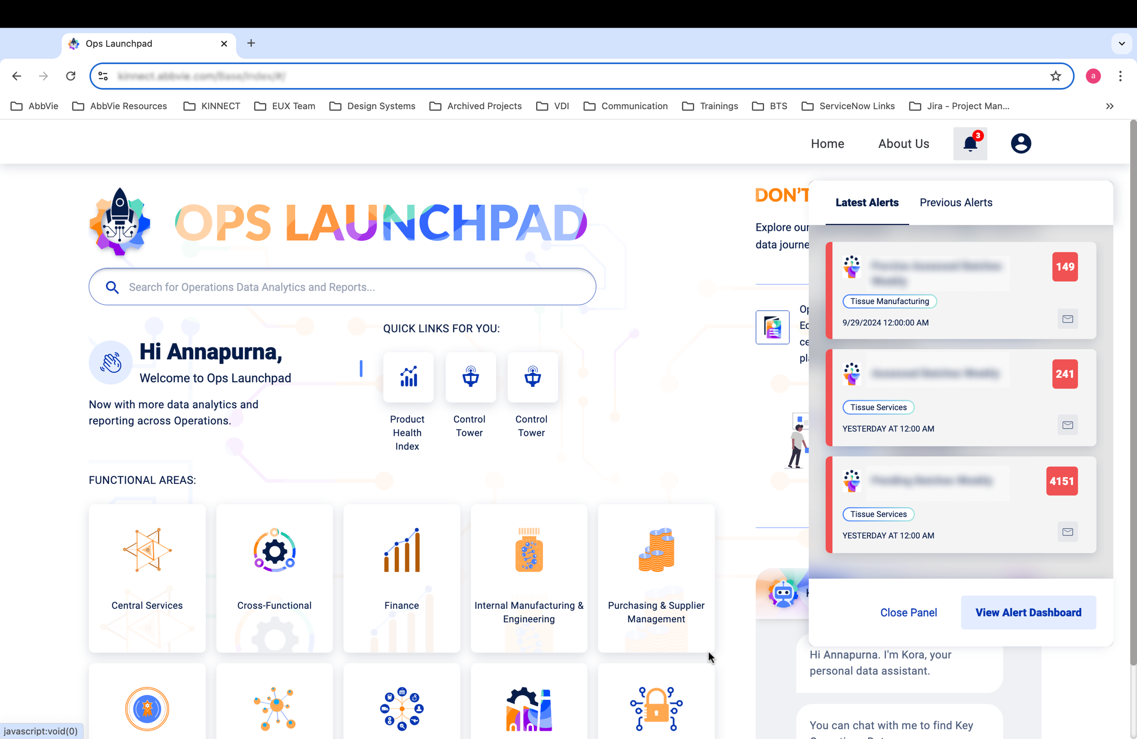Screen dimensions: 1137x739
Task: Click the browser reload icon
Action: tap(70, 76)
